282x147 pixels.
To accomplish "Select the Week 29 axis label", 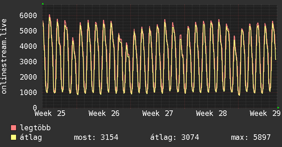I will (x=265, y=113).
